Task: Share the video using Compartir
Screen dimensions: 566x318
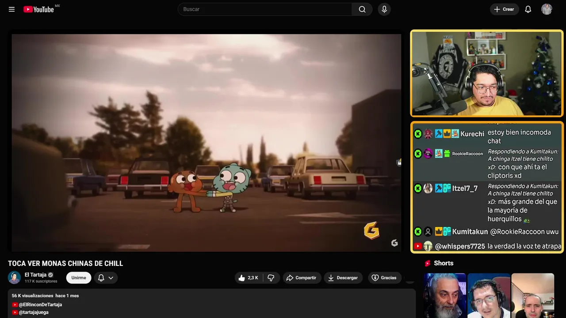Action: click(302, 278)
